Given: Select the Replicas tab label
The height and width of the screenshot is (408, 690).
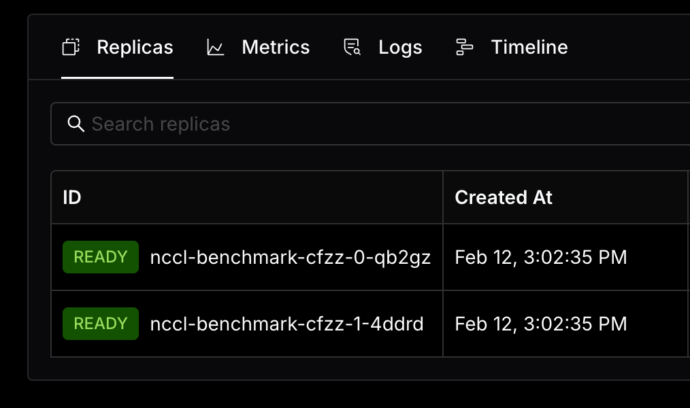Looking at the screenshot, I should click(x=135, y=47).
